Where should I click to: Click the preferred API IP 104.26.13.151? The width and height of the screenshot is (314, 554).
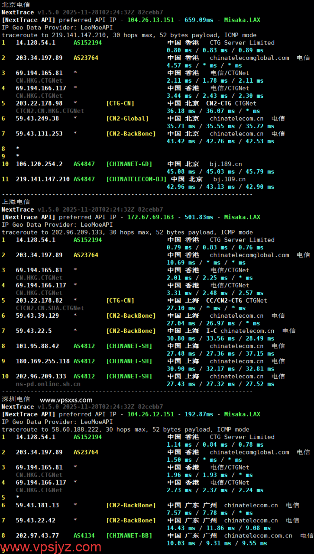(x=151, y=20)
